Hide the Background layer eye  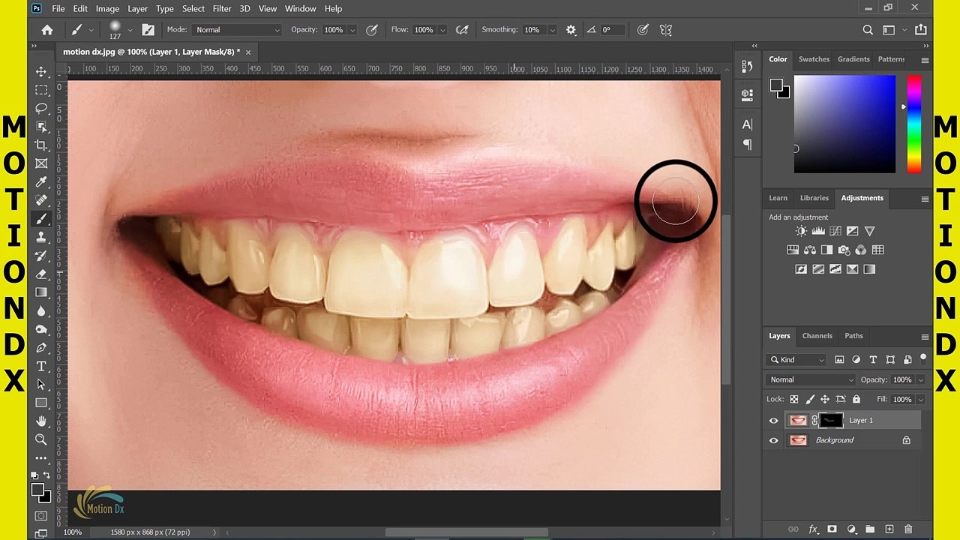773,440
